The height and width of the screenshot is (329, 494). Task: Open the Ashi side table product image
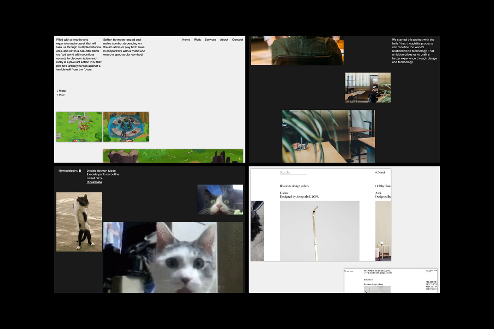(x=383, y=231)
